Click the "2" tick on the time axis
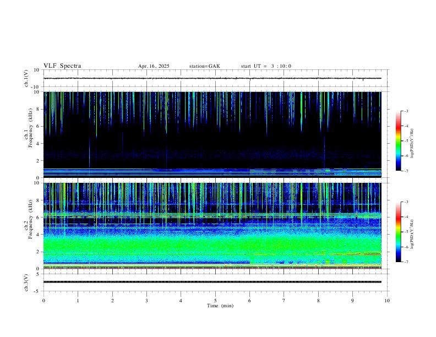436x337 pixels. [x=112, y=301]
